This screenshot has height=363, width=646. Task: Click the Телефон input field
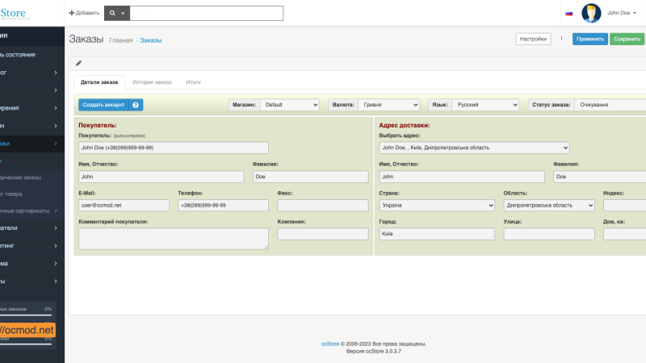coord(224,206)
